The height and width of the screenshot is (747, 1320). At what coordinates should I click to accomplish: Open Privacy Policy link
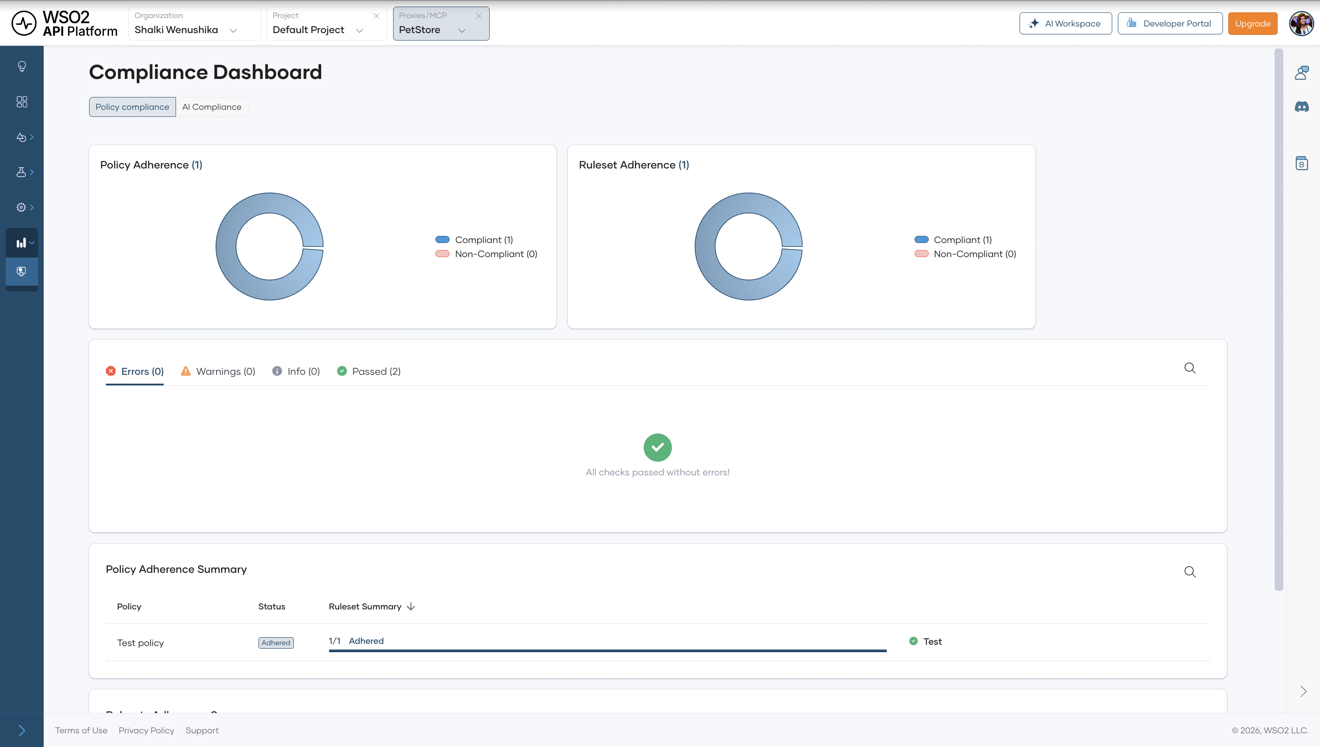coord(146,730)
